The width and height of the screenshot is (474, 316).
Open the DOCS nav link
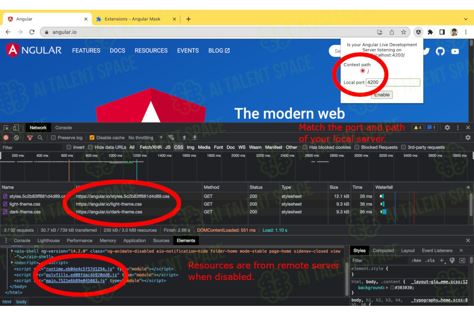click(x=118, y=51)
